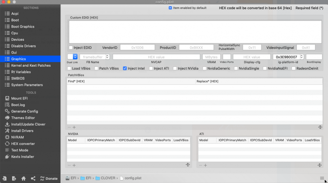This screenshot has width=328, height=183.
Task: Click the share icon in bottom toolbar
Action: 33,178
